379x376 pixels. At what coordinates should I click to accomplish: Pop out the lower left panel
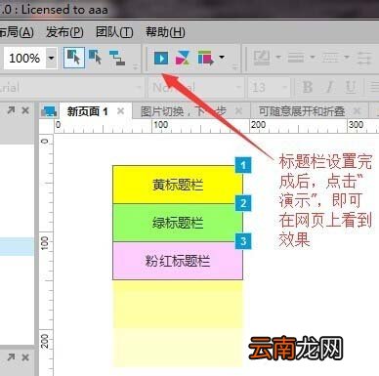pyautogui.click(x=11, y=357)
